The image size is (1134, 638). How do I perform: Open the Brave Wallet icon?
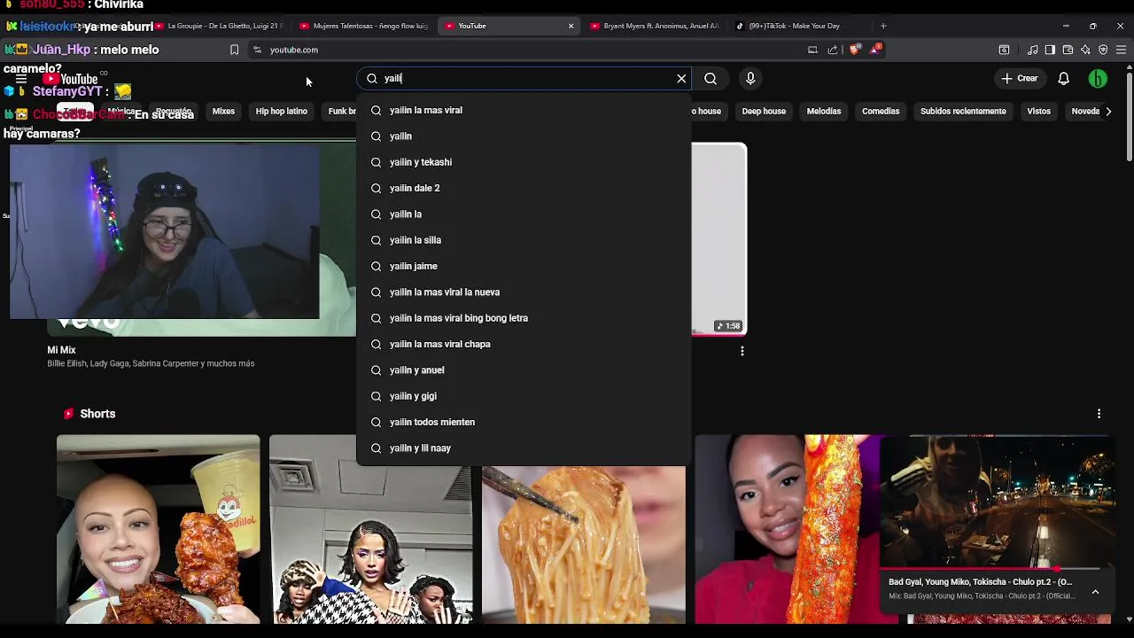(x=1068, y=50)
